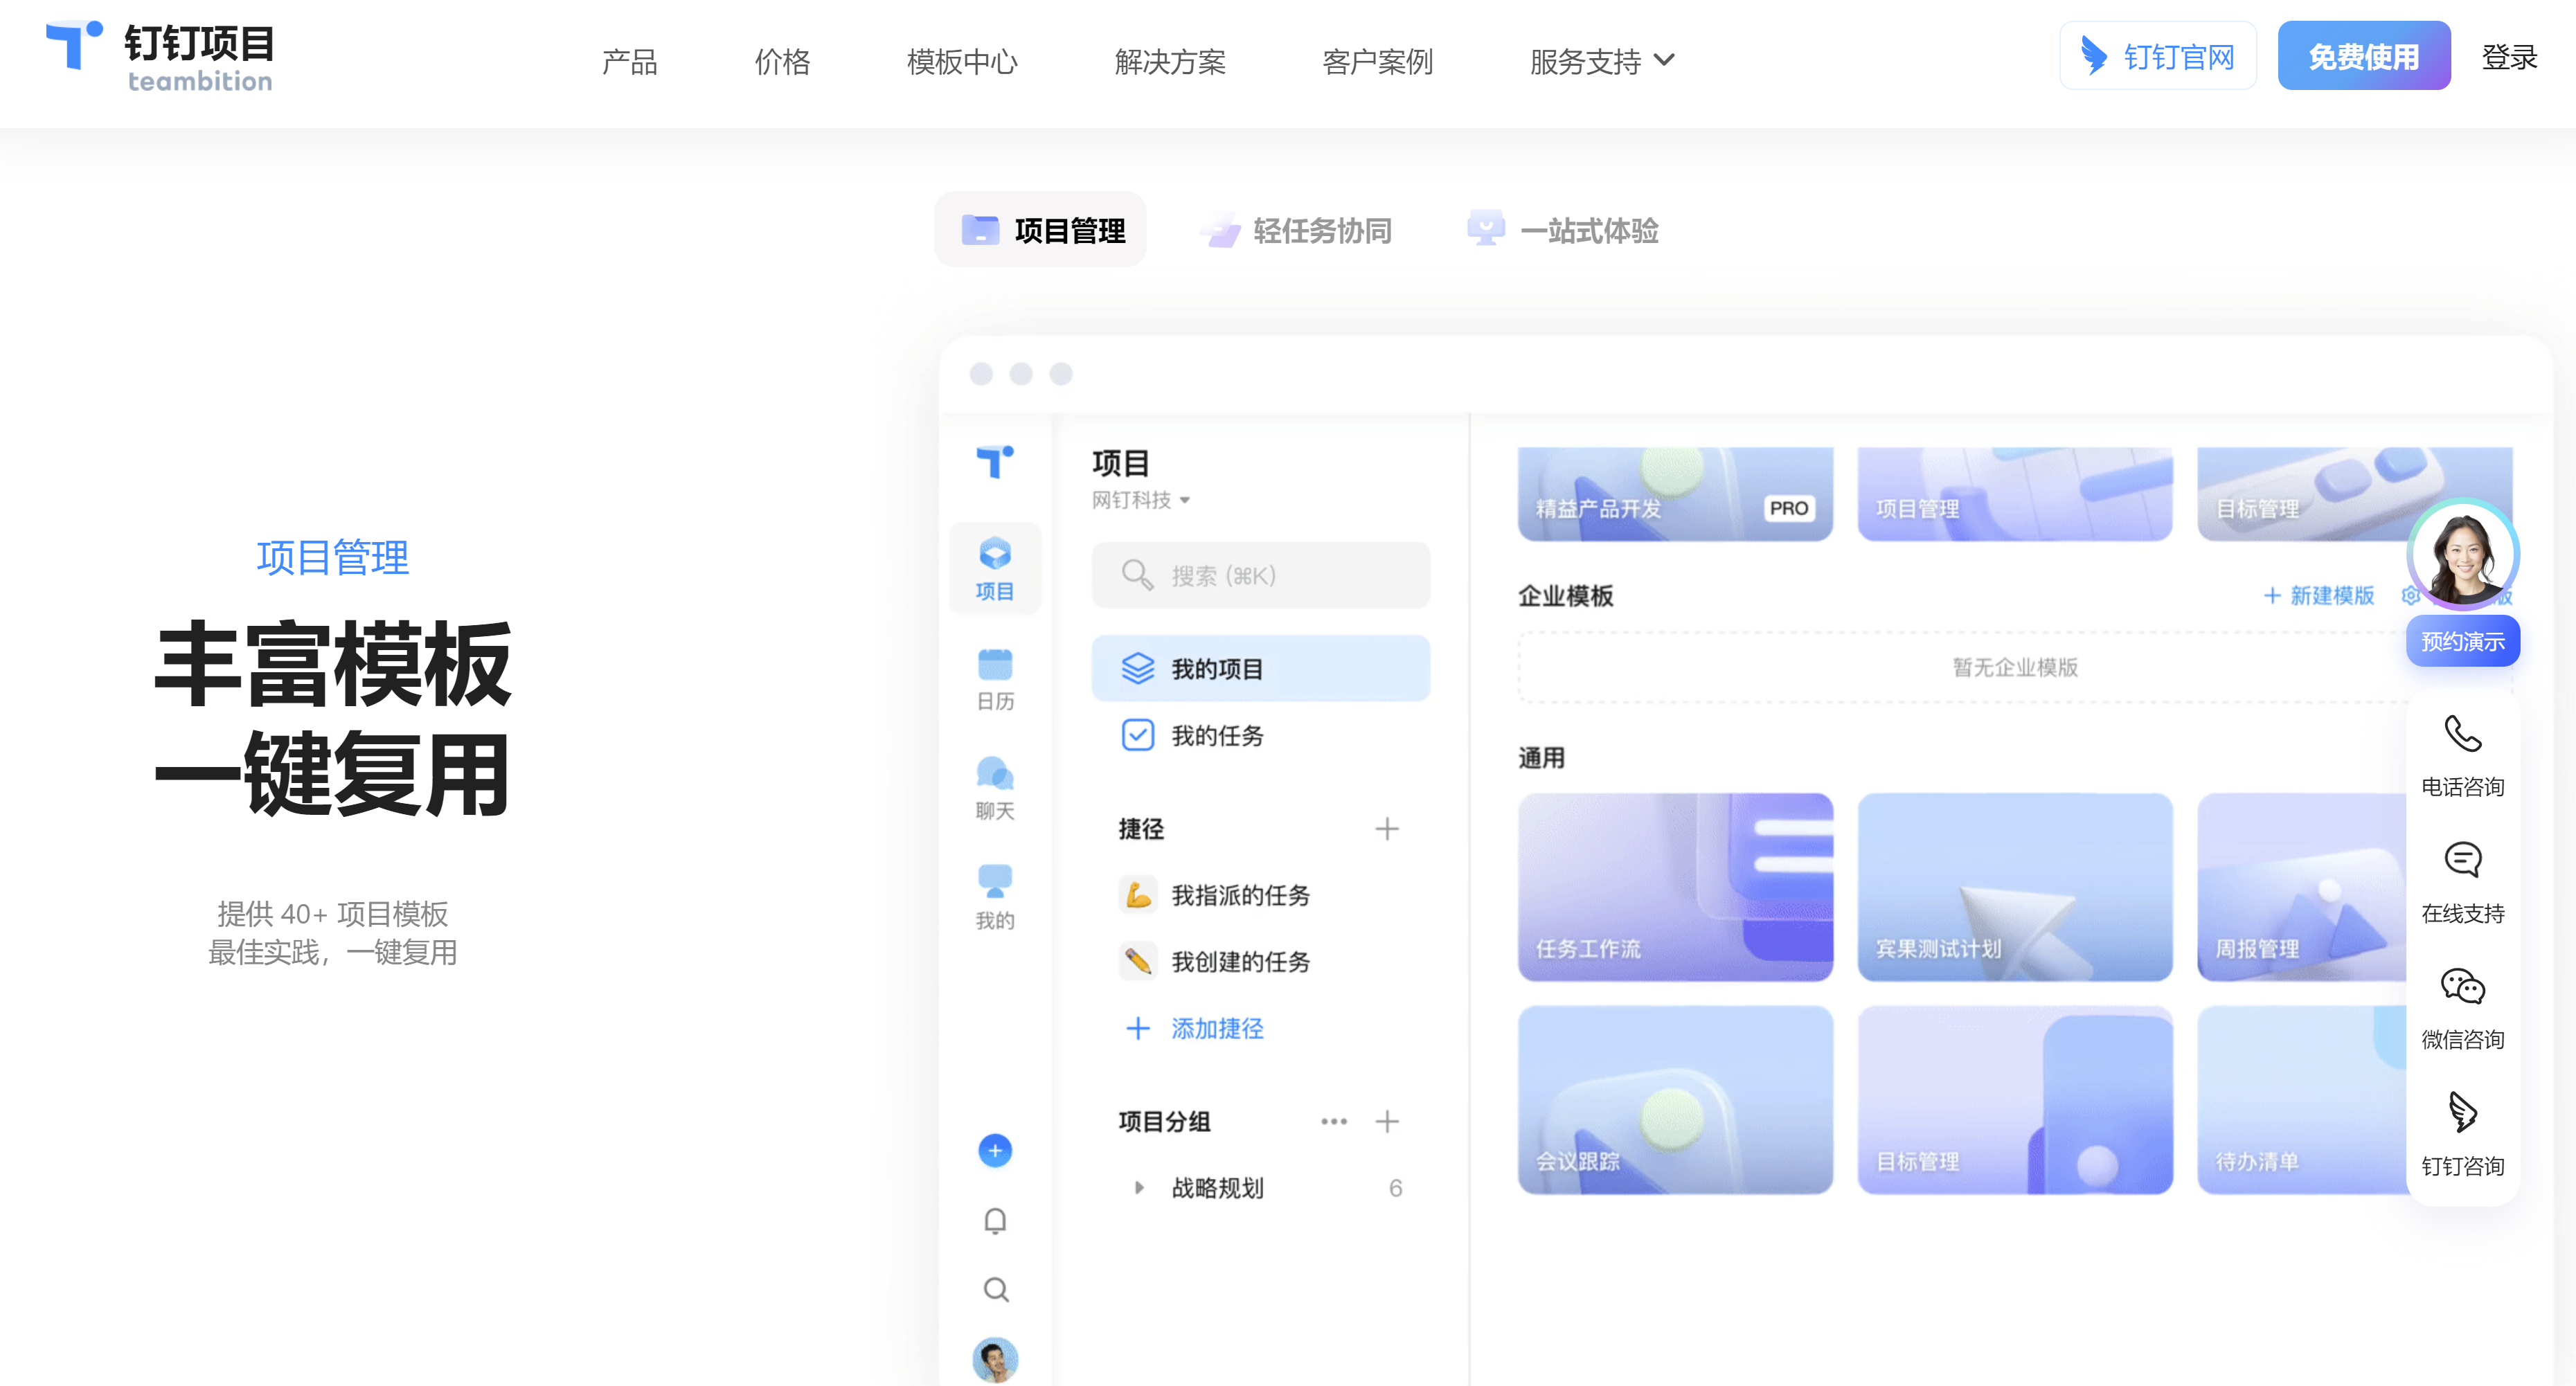Click the settings gear next to 新建模版
The height and width of the screenshot is (1386, 2576).
point(2410,596)
